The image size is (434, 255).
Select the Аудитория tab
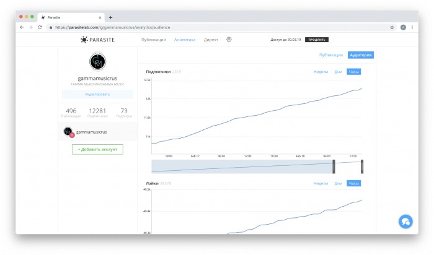360,55
